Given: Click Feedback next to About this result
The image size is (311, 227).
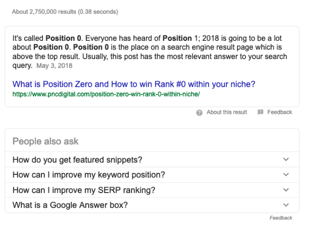Looking at the screenshot, I should (279, 112).
